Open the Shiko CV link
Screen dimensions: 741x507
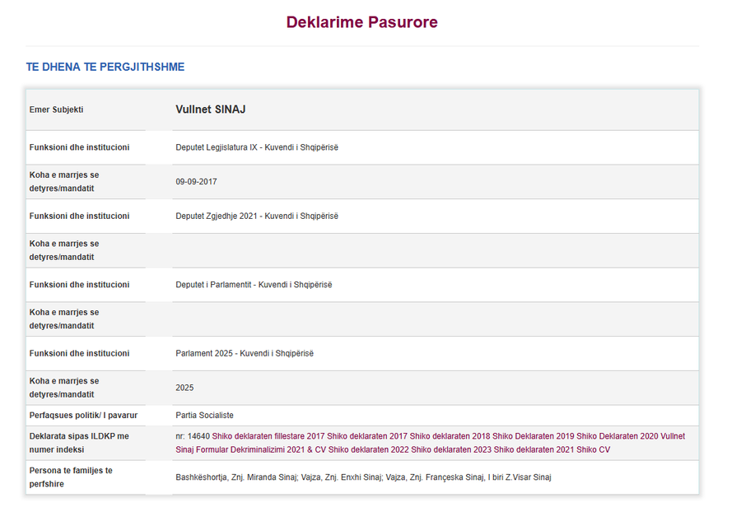[593, 450]
